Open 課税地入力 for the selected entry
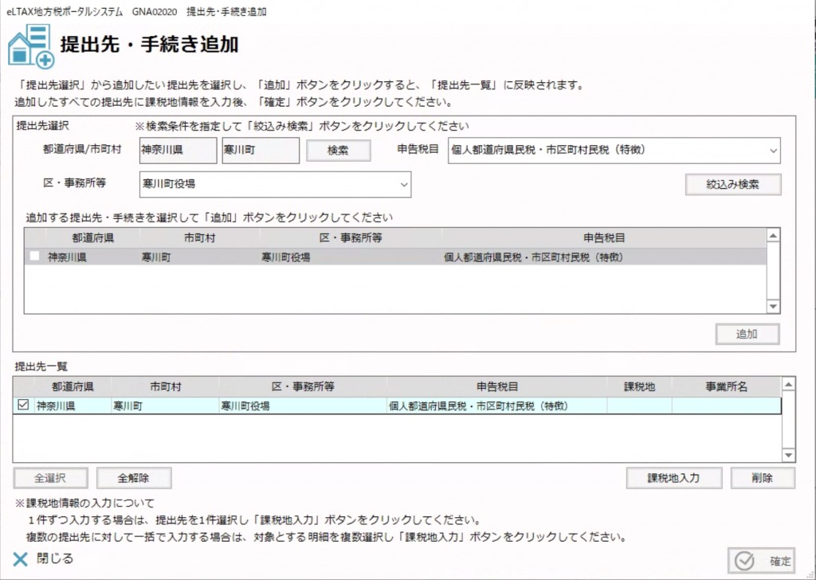816x580 pixels. (673, 478)
